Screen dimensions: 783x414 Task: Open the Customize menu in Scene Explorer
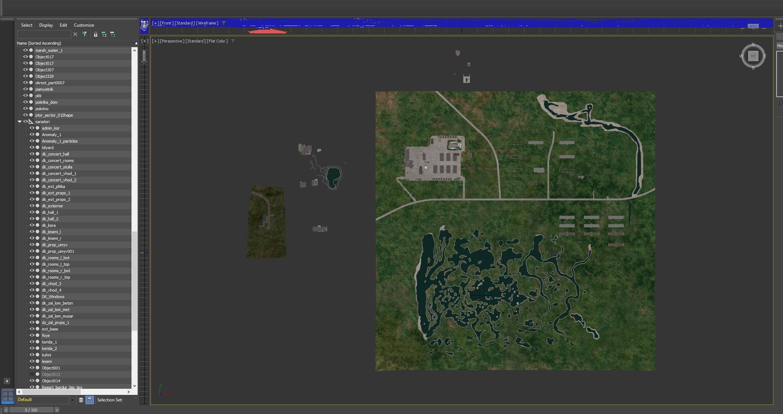84,25
